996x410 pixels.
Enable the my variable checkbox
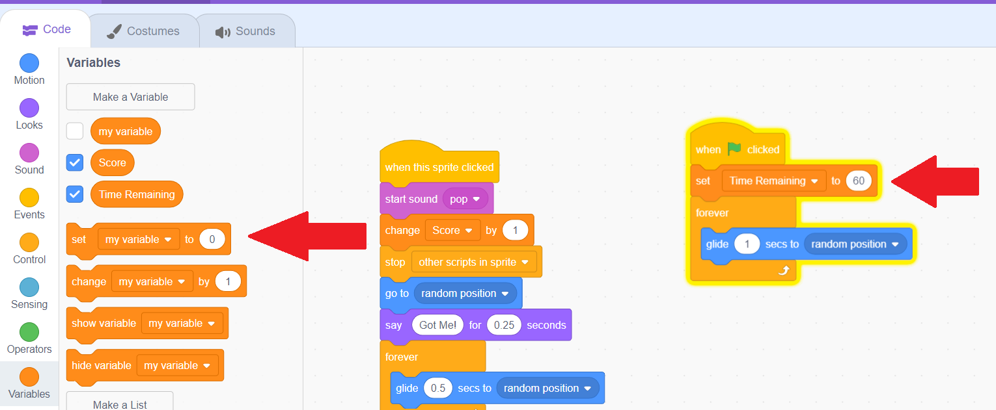point(75,131)
